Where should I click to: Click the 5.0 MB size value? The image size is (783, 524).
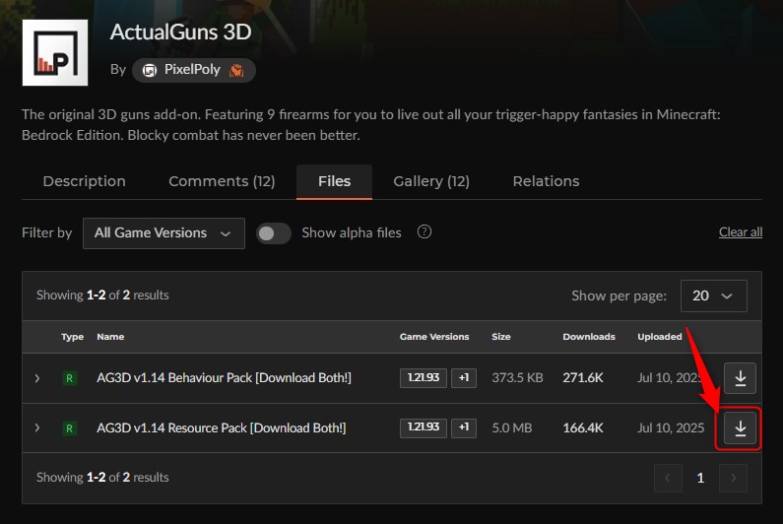tap(512, 428)
